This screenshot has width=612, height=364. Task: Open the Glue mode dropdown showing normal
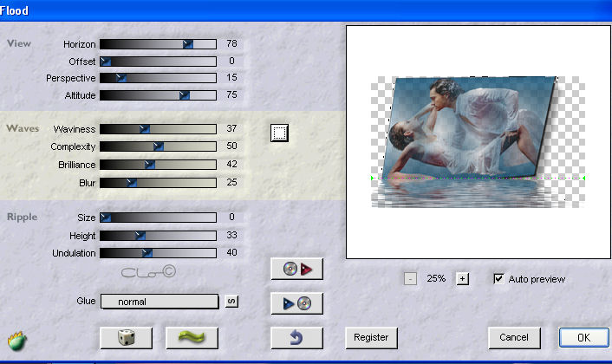click(x=160, y=302)
